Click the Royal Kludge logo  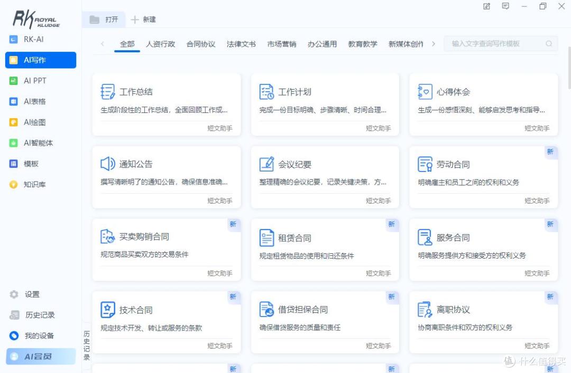[36, 20]
